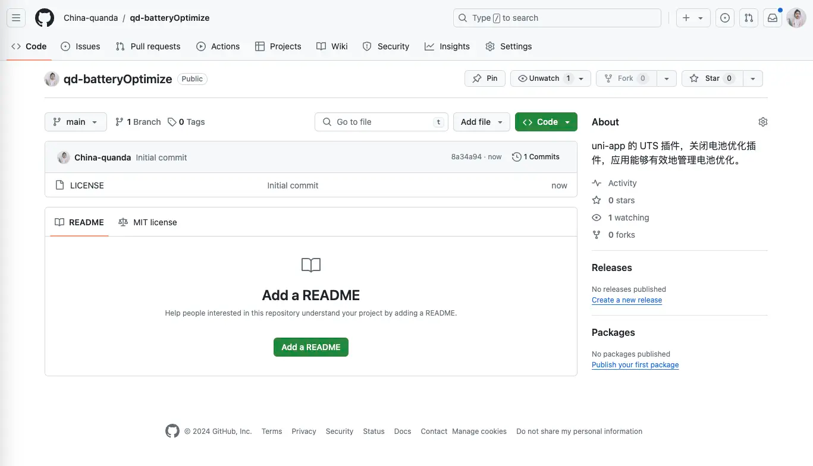Open notifications inbox icon

tap(772, 18)
